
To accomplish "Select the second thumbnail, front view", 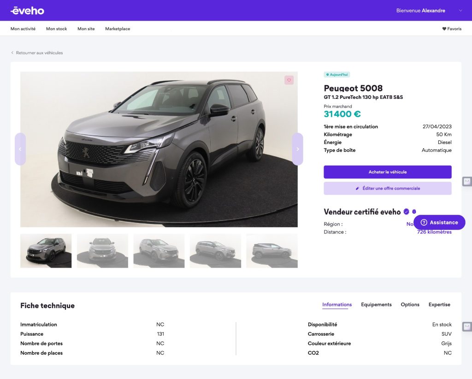I will click(102, 251).
